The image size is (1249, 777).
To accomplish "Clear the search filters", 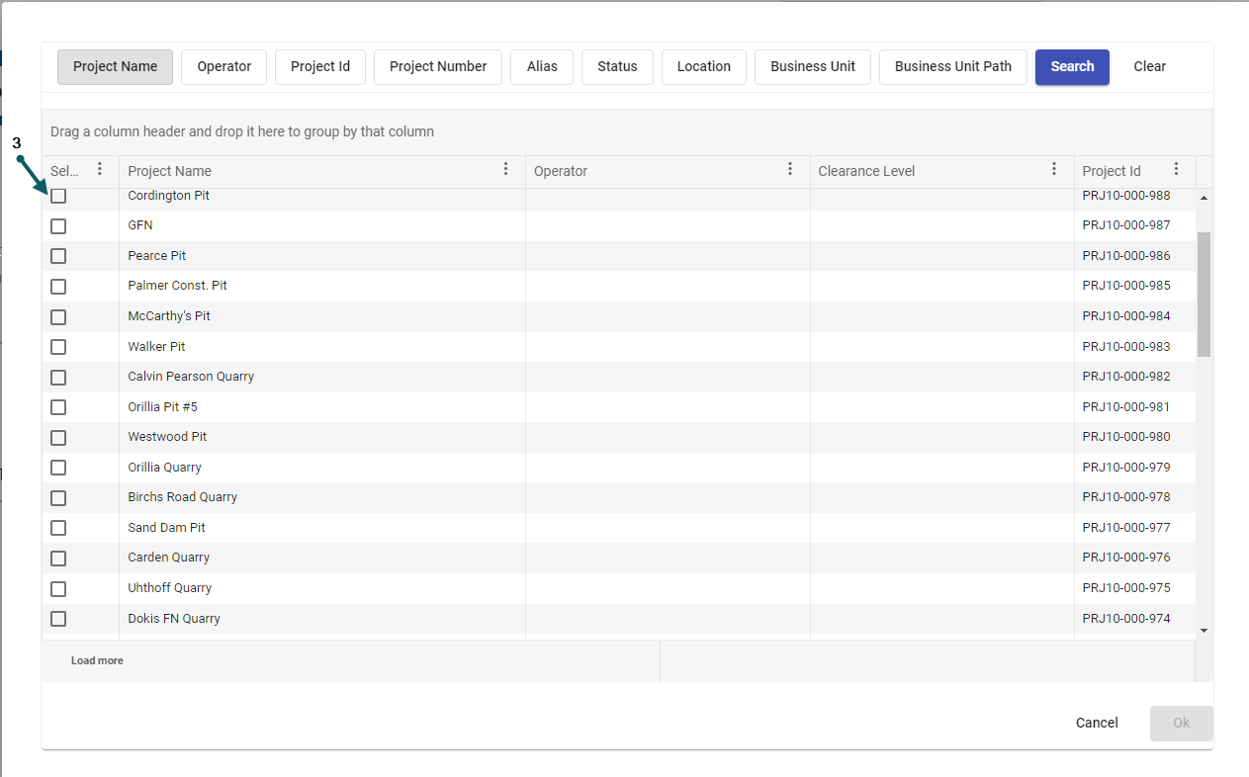I will 1149,67.
